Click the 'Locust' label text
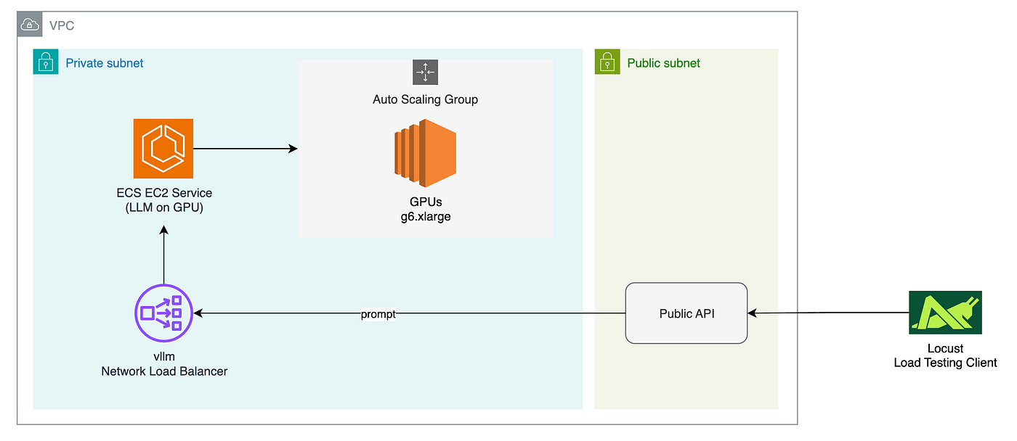 [x=945, y=349]
